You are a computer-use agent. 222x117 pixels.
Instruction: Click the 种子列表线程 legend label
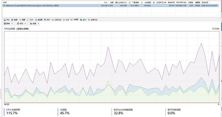click(x=174, y=110)
